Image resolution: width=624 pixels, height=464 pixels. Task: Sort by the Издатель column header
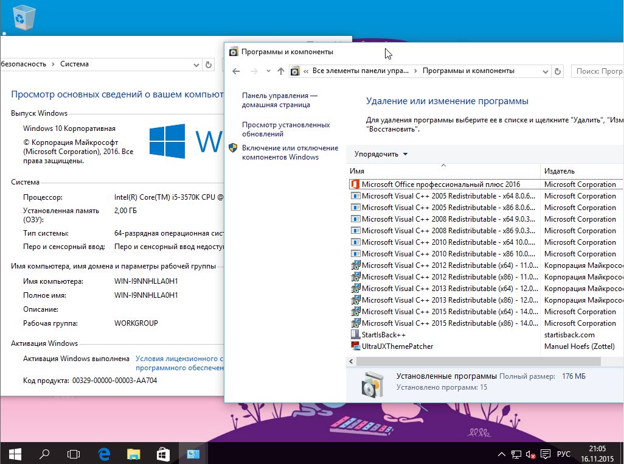[582, 171]
